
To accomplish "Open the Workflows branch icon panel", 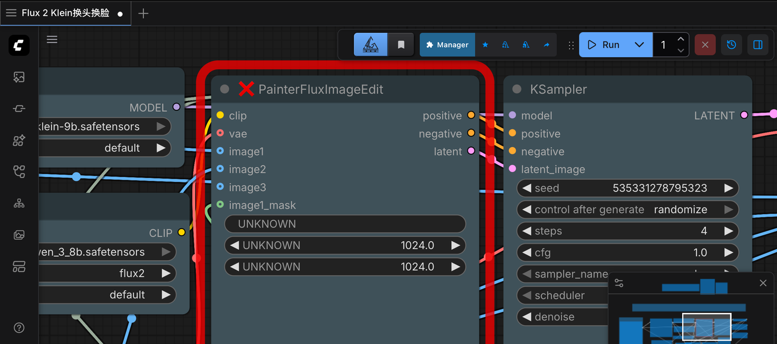I will click(x=19, y=172).
